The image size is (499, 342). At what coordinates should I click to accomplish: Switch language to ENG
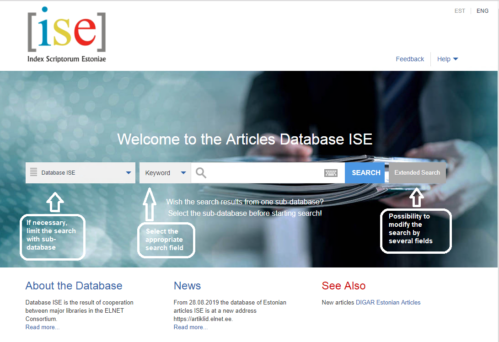[x=482, y=11]
